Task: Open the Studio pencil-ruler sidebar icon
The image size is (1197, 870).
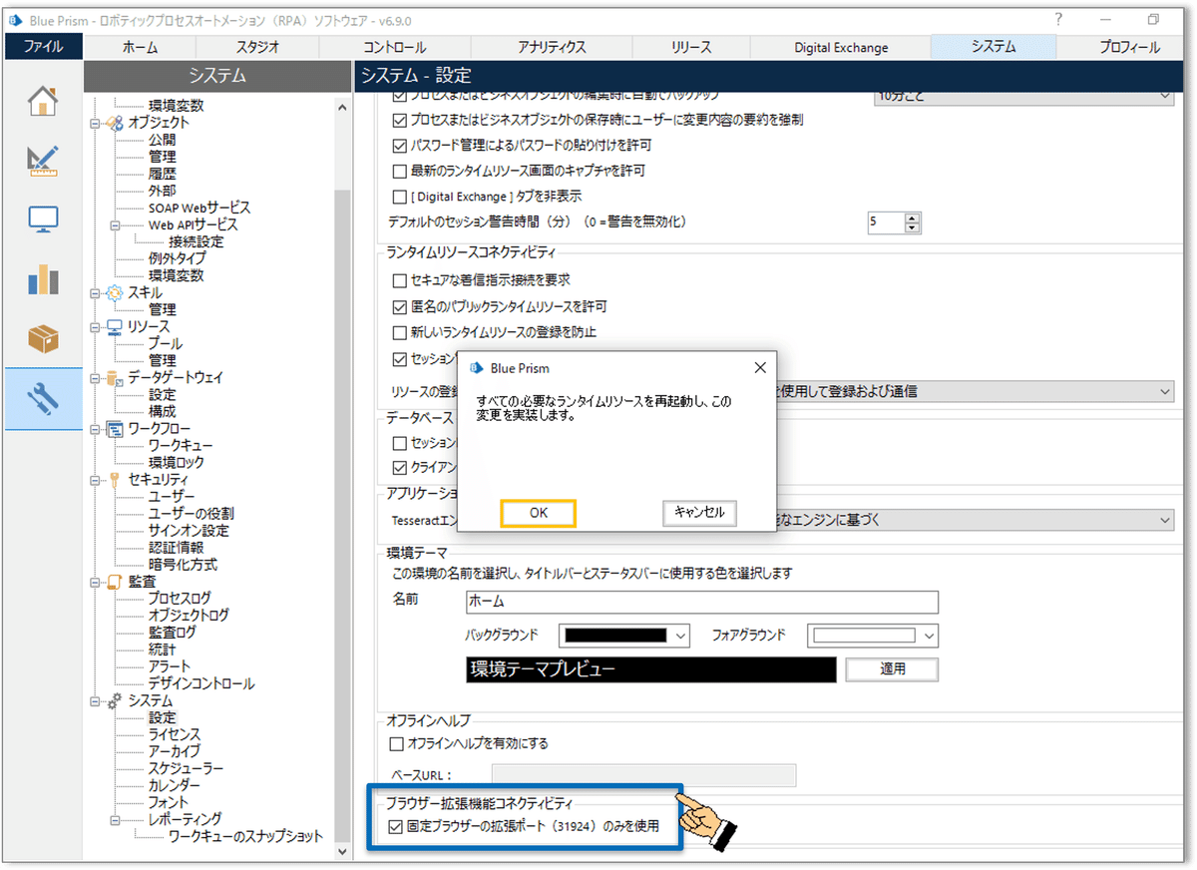Action: 43,160
